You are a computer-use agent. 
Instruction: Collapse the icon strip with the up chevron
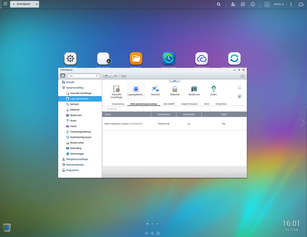click(x=175, y=81)
